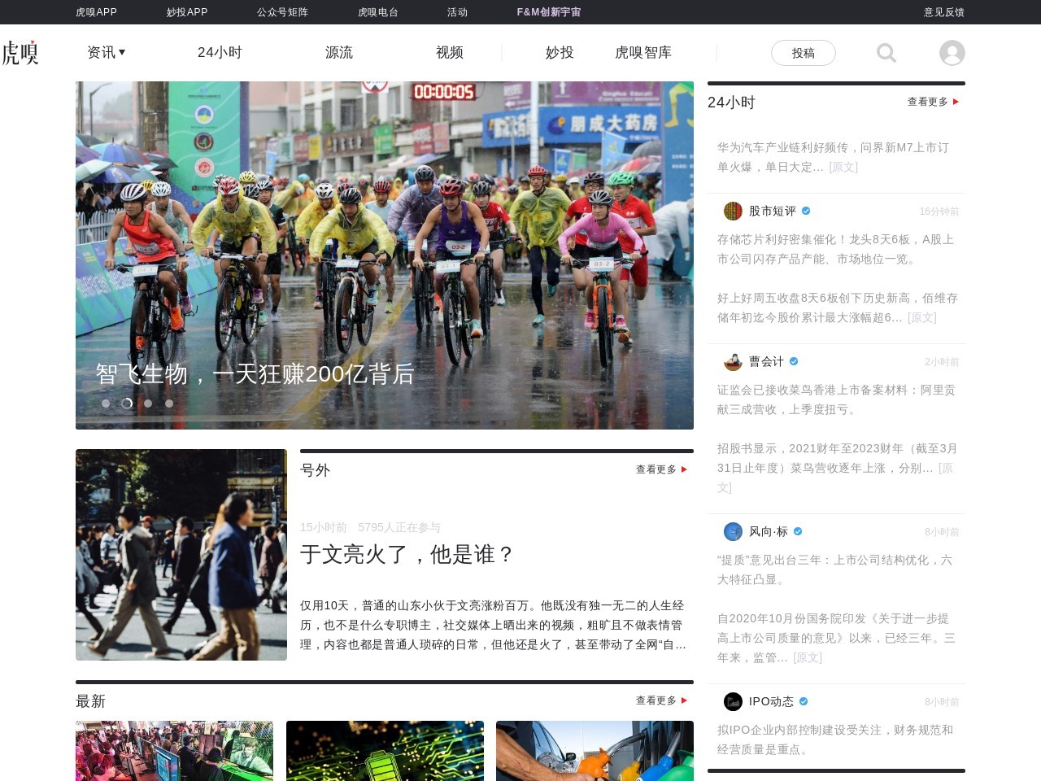
Task: Click 曹会计 author avatar
Action: [x=733, y=361]
